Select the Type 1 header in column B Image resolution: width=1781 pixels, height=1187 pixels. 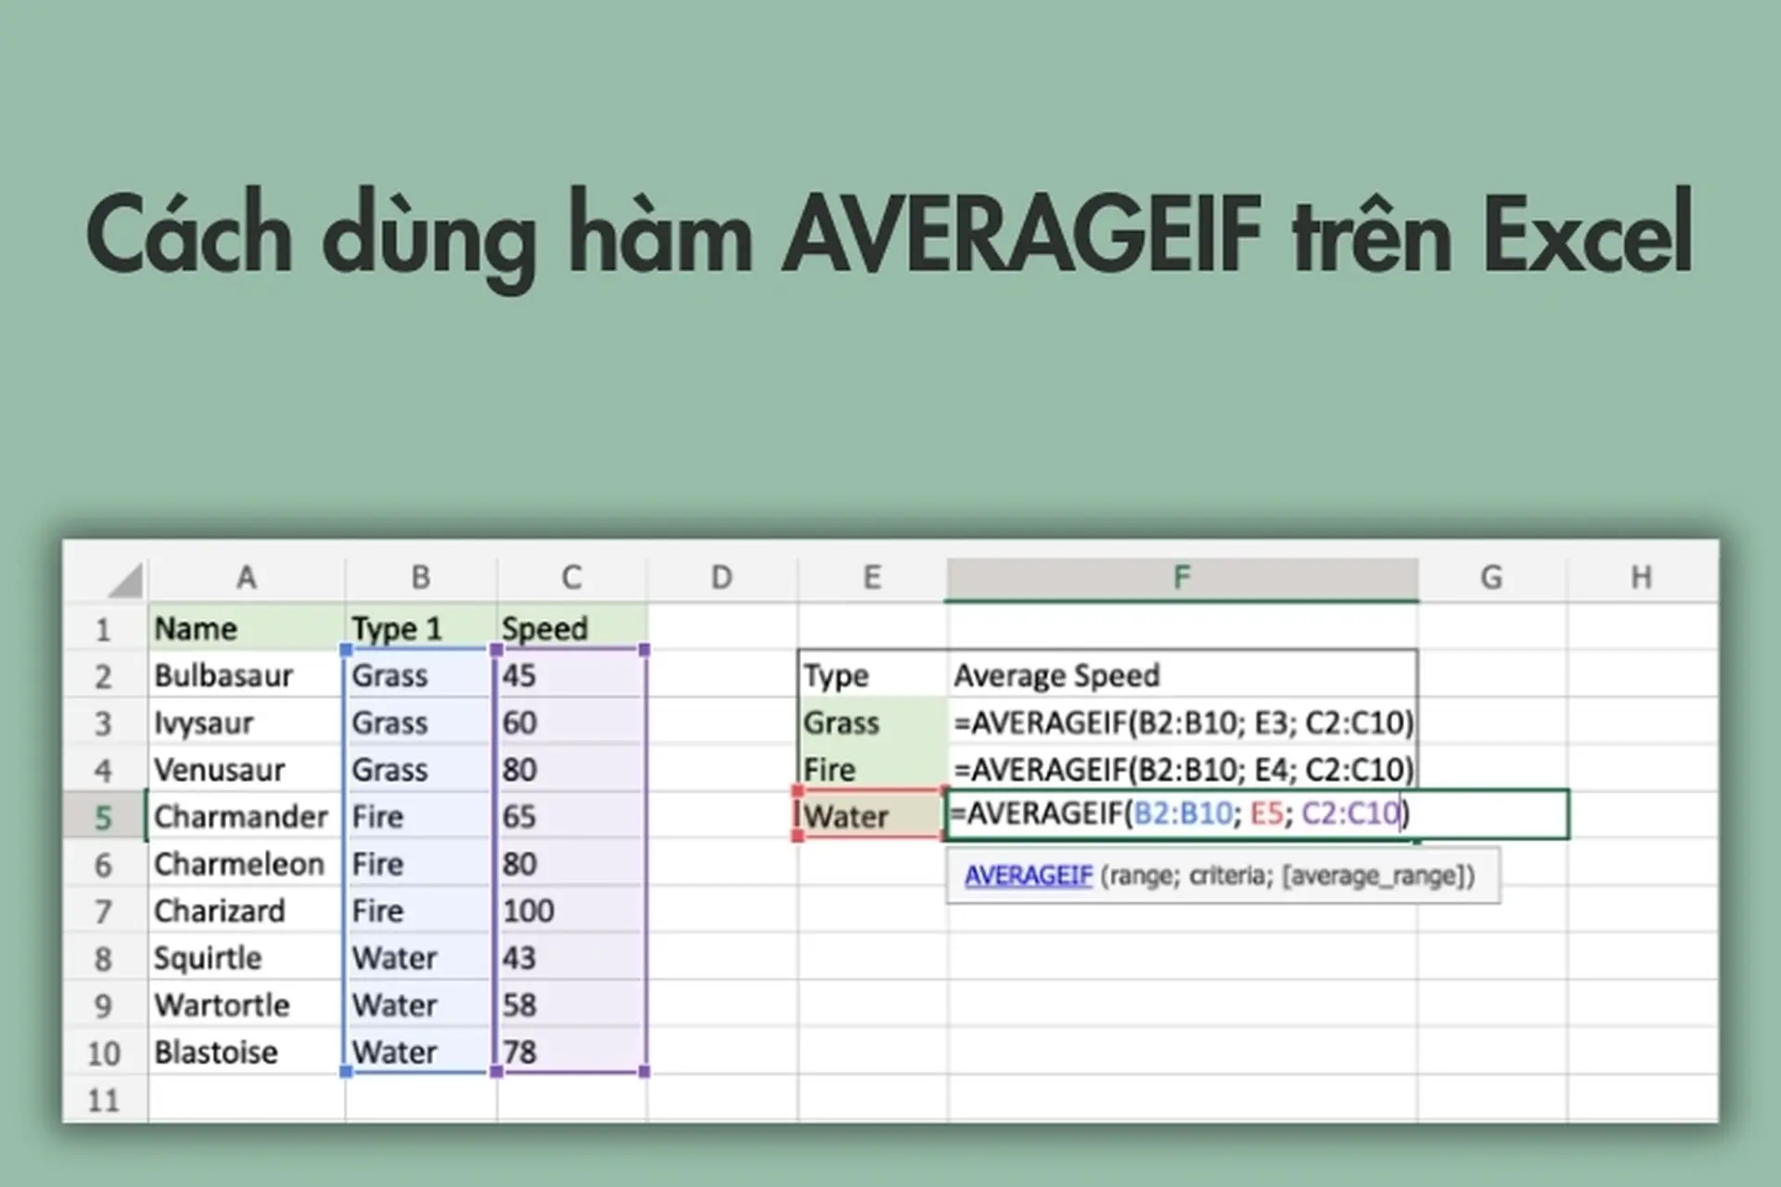419,628
